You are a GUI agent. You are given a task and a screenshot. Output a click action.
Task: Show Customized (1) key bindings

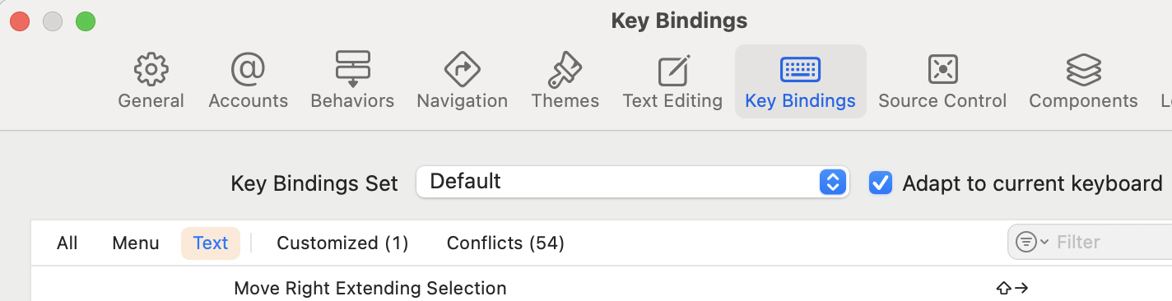pyautogui.click(x=342, y=243)
